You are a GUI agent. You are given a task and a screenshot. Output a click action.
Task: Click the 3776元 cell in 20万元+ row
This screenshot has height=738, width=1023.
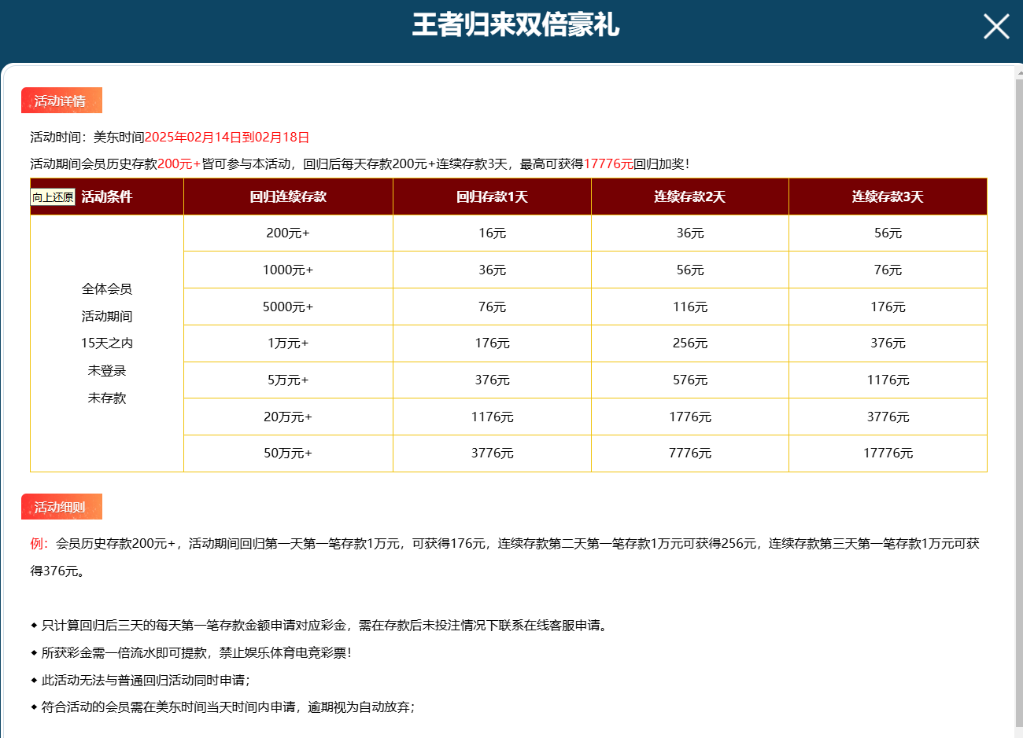(888, 417)
